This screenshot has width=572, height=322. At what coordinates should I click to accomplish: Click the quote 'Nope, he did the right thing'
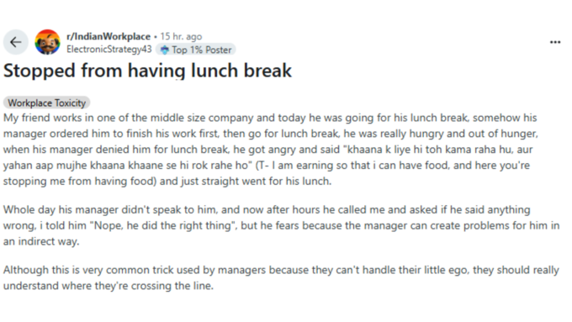pos(162,225)
